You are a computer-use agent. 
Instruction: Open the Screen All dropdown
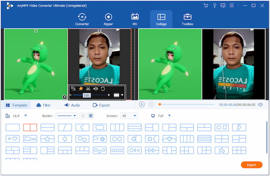[x=129, y=116]
